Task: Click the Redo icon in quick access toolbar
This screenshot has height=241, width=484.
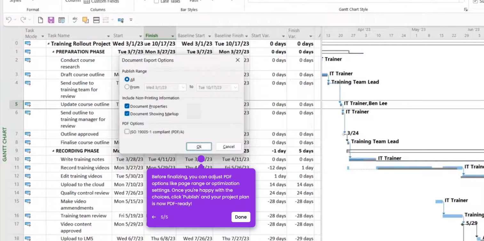Action: coord(23,20)
